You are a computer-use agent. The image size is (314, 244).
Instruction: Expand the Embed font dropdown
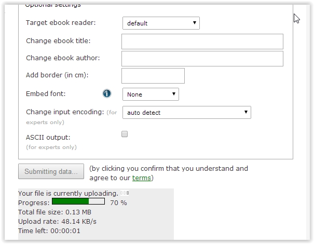[151, 94]
